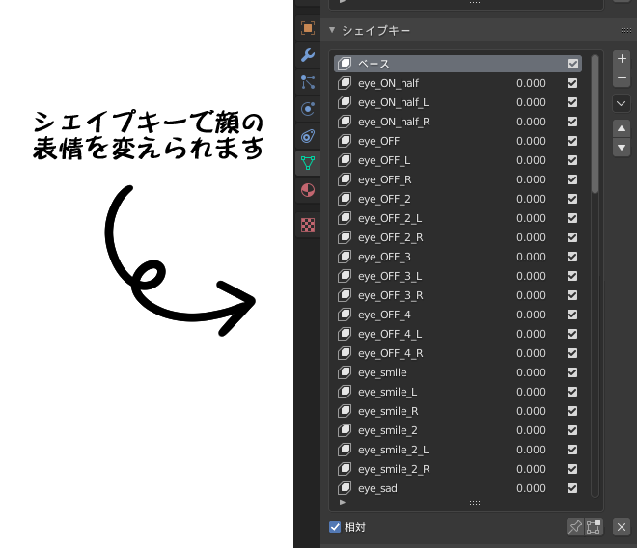Click the pin shape key icon
Screen dimensions: 637x548
[575, 527]
